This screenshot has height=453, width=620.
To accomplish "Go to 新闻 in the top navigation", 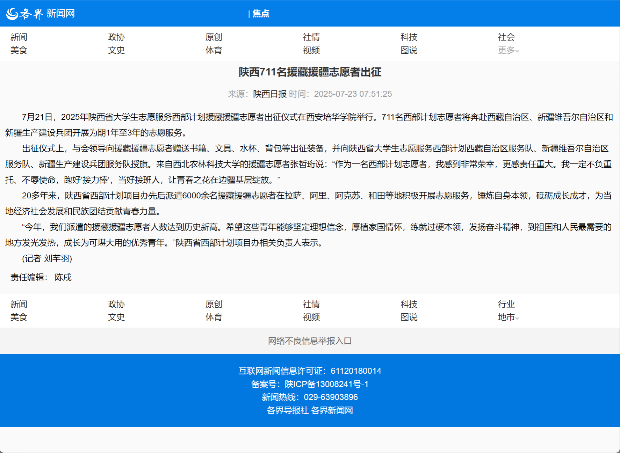I will (x=19, y=37).
